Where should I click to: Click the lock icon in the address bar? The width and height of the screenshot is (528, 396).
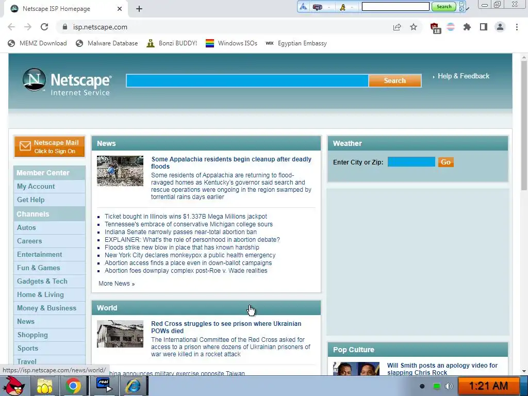pos(65,27)
